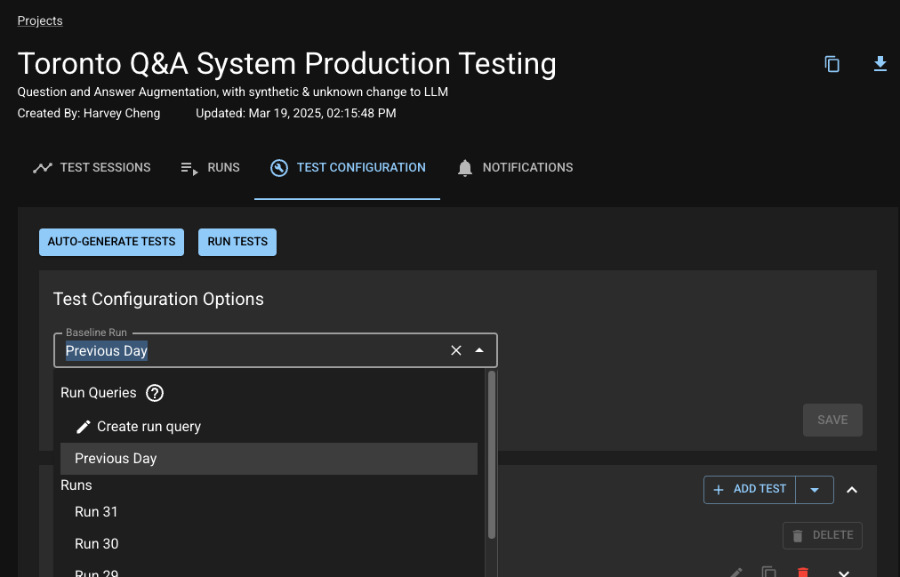Select Previous Day from the dropdown list
The width and height of the screenshot is (900, 577).
tap(116, 459)
